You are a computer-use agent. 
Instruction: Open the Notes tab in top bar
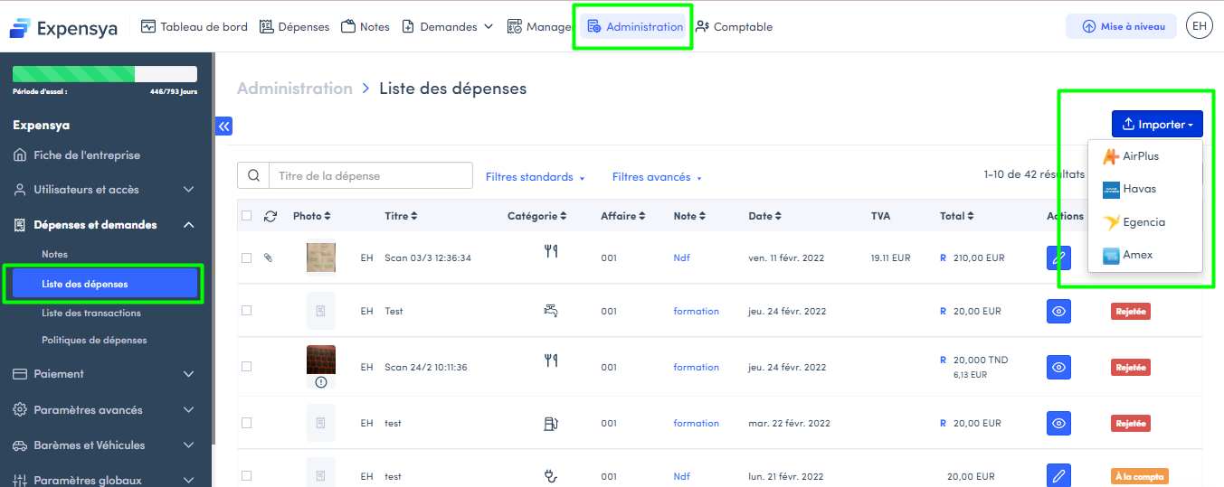point(365,26)
